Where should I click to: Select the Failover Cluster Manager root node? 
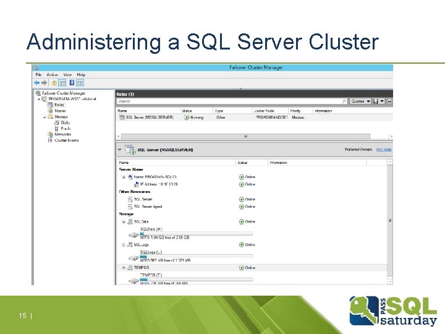coord(64,93)
